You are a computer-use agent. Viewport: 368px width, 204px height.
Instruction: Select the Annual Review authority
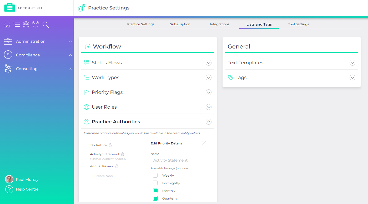102,166
